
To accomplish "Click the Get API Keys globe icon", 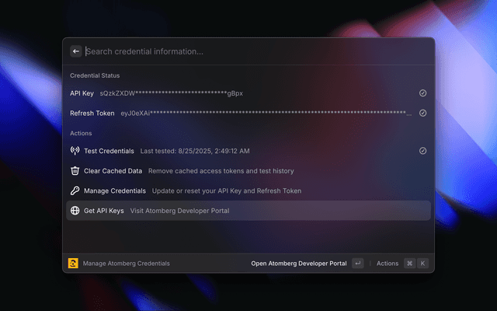I will coord(75,211).
